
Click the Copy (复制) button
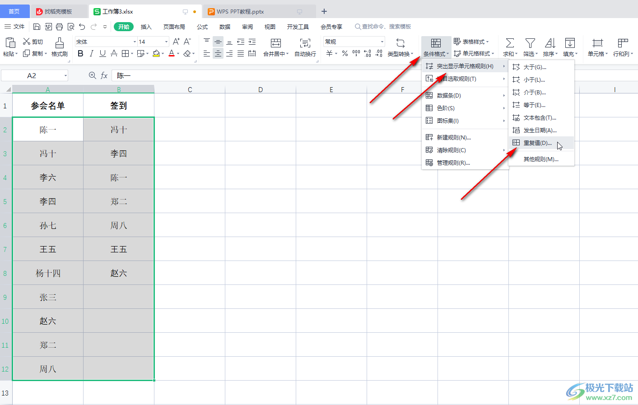pyautogui.click(x=34, y=53)
